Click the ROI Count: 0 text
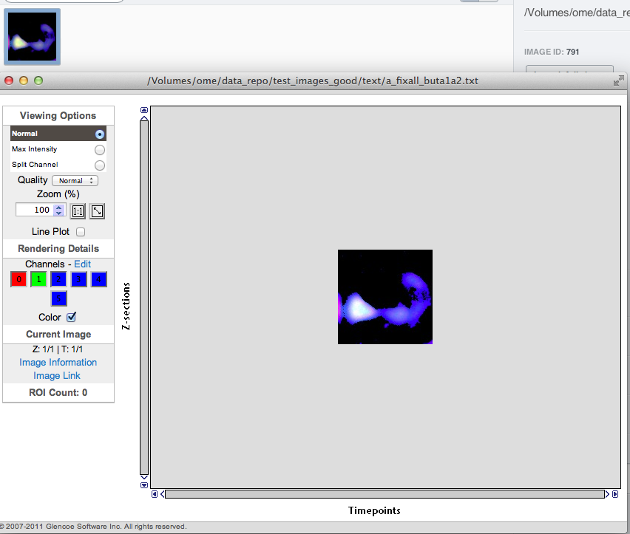Image resolution: width=630 pixels, height=534 pixels. 58,392
